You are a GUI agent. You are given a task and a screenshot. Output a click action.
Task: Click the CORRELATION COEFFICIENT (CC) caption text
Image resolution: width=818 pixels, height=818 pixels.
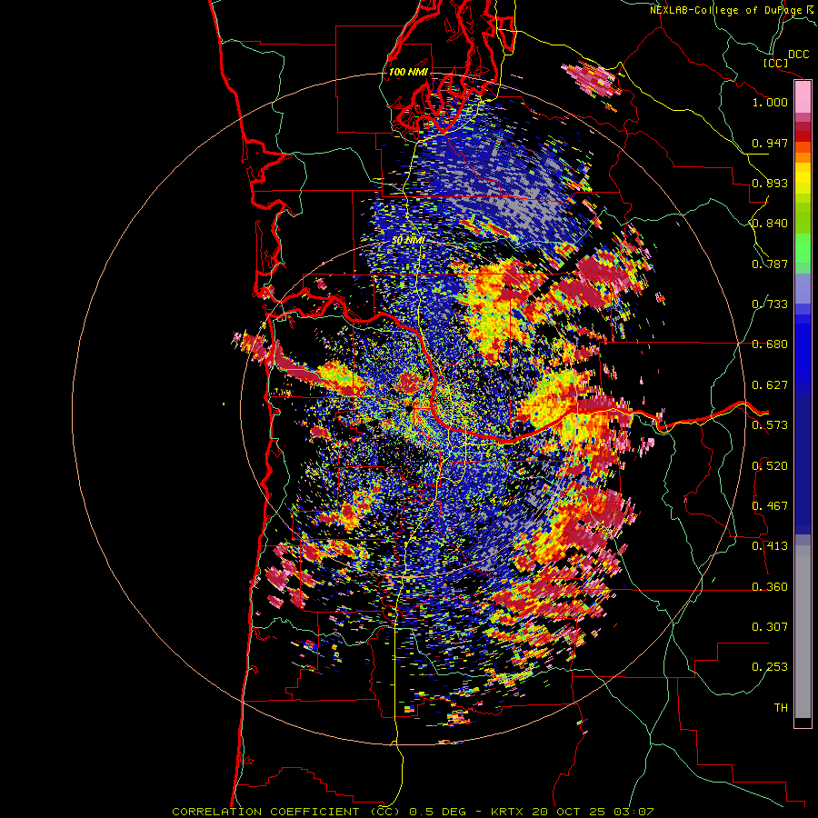coord(286,812)
